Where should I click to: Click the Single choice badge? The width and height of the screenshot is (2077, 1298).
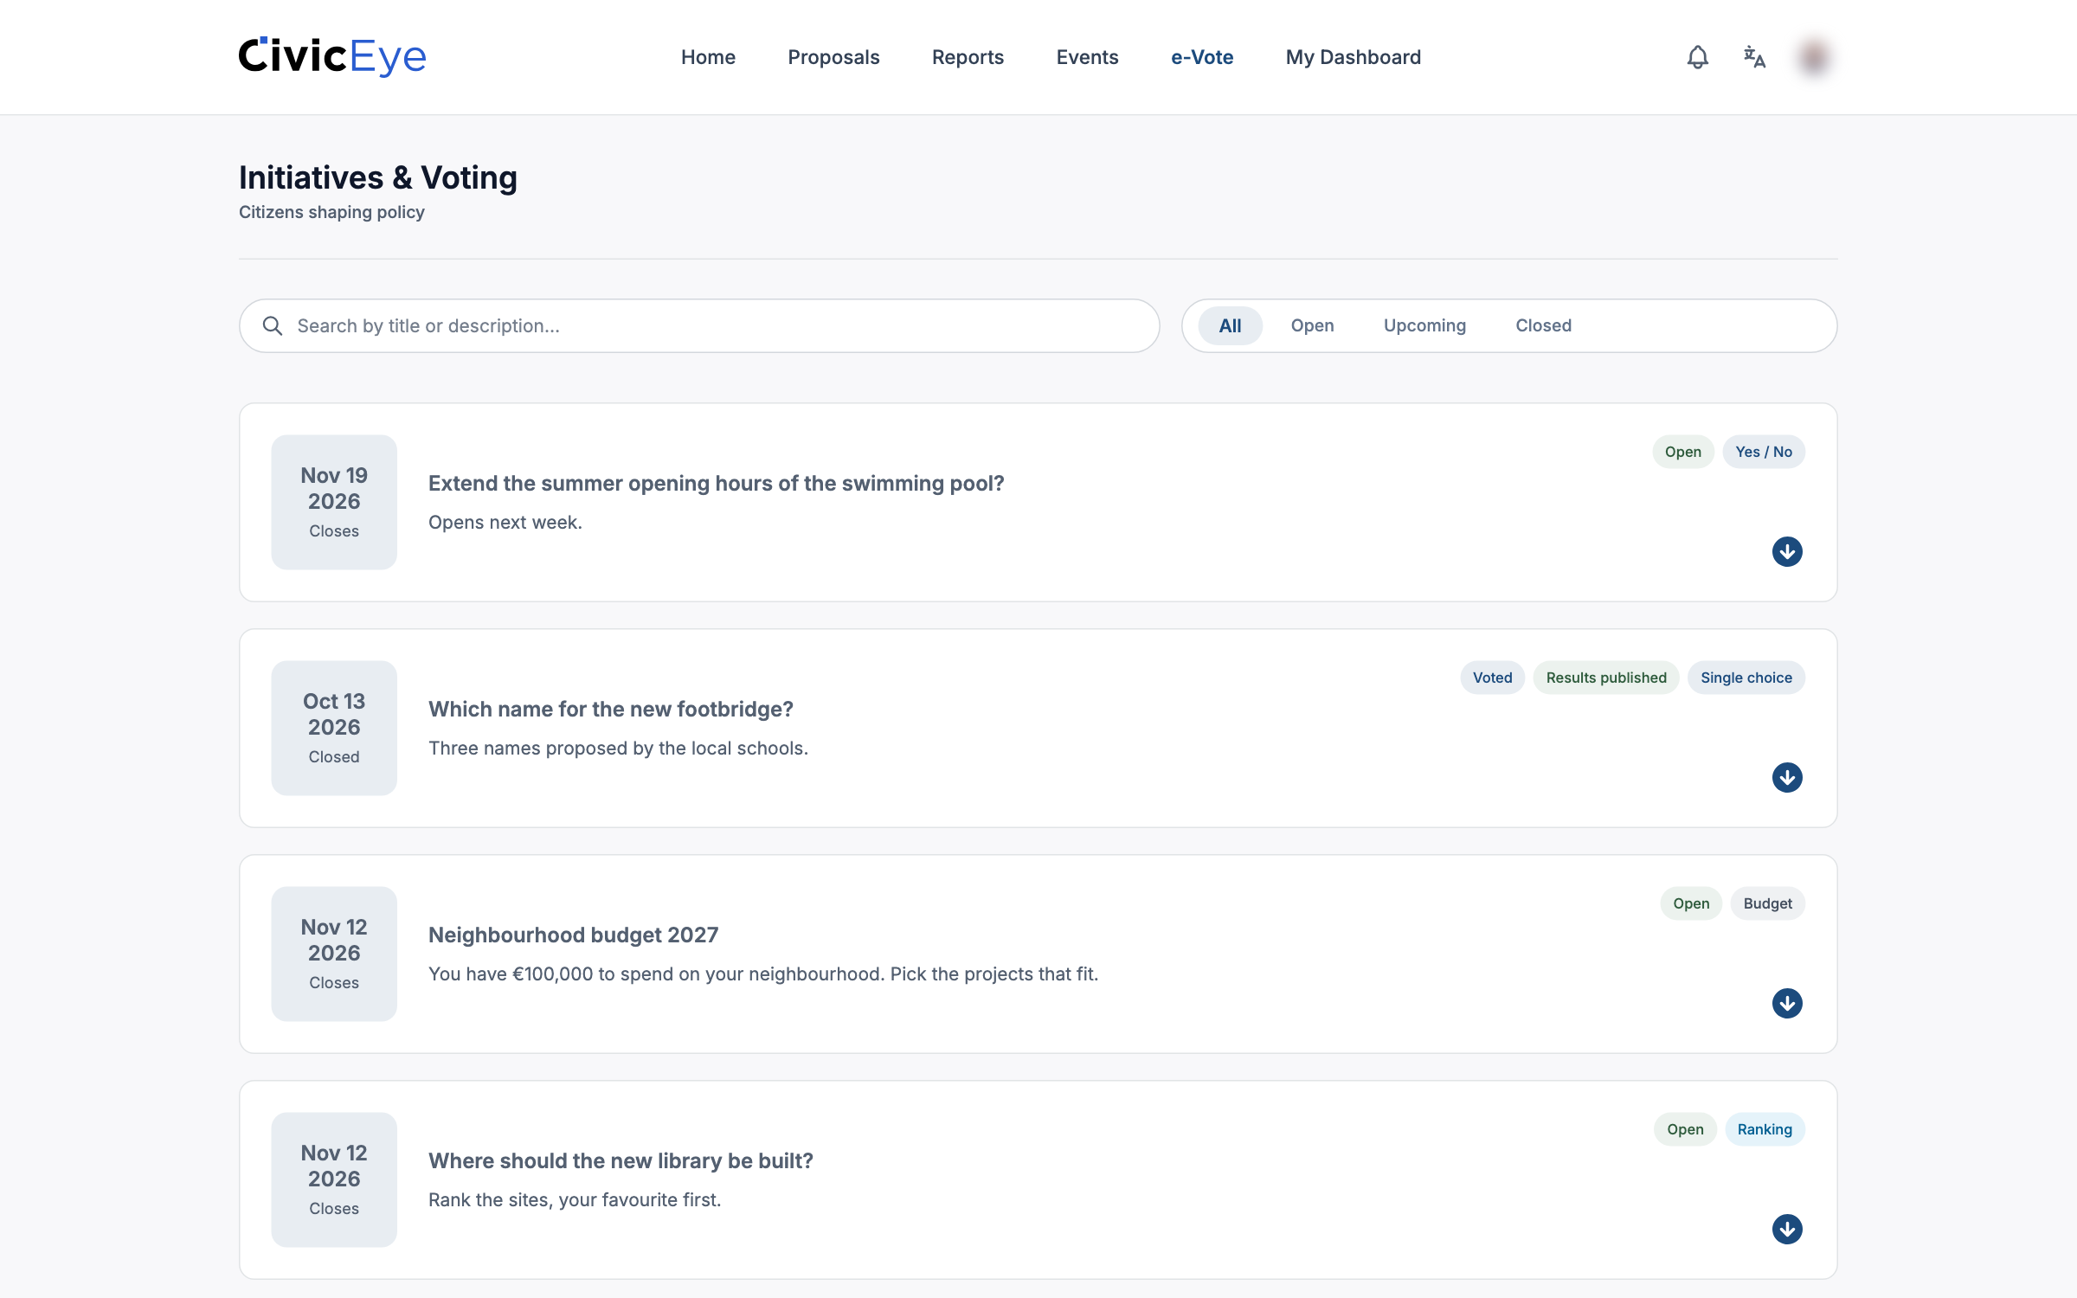click(x=1746, y=678)
